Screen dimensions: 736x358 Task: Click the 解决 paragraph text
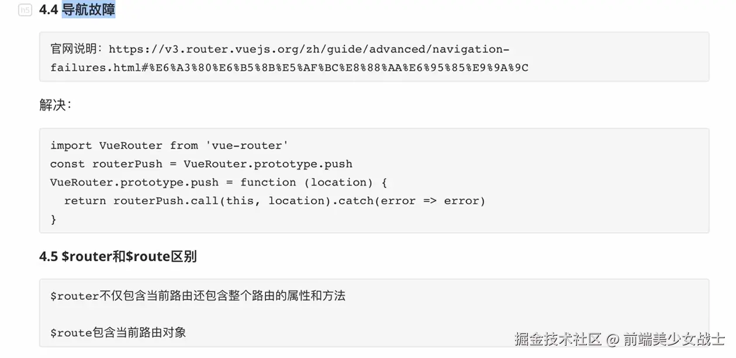pos(55,105)
